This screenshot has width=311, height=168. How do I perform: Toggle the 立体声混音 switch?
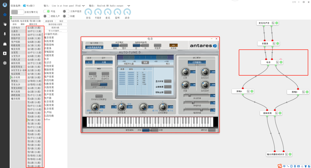point(66,11)
